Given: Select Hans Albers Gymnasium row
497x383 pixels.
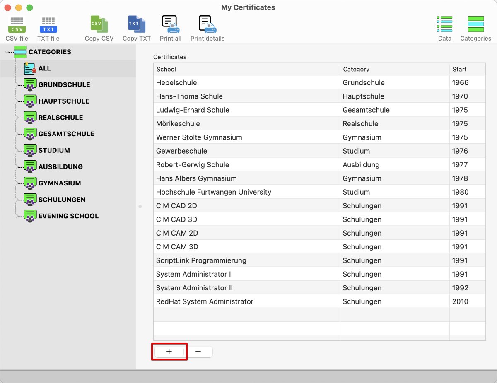Looking at the screenshot, I should point(319,178).
